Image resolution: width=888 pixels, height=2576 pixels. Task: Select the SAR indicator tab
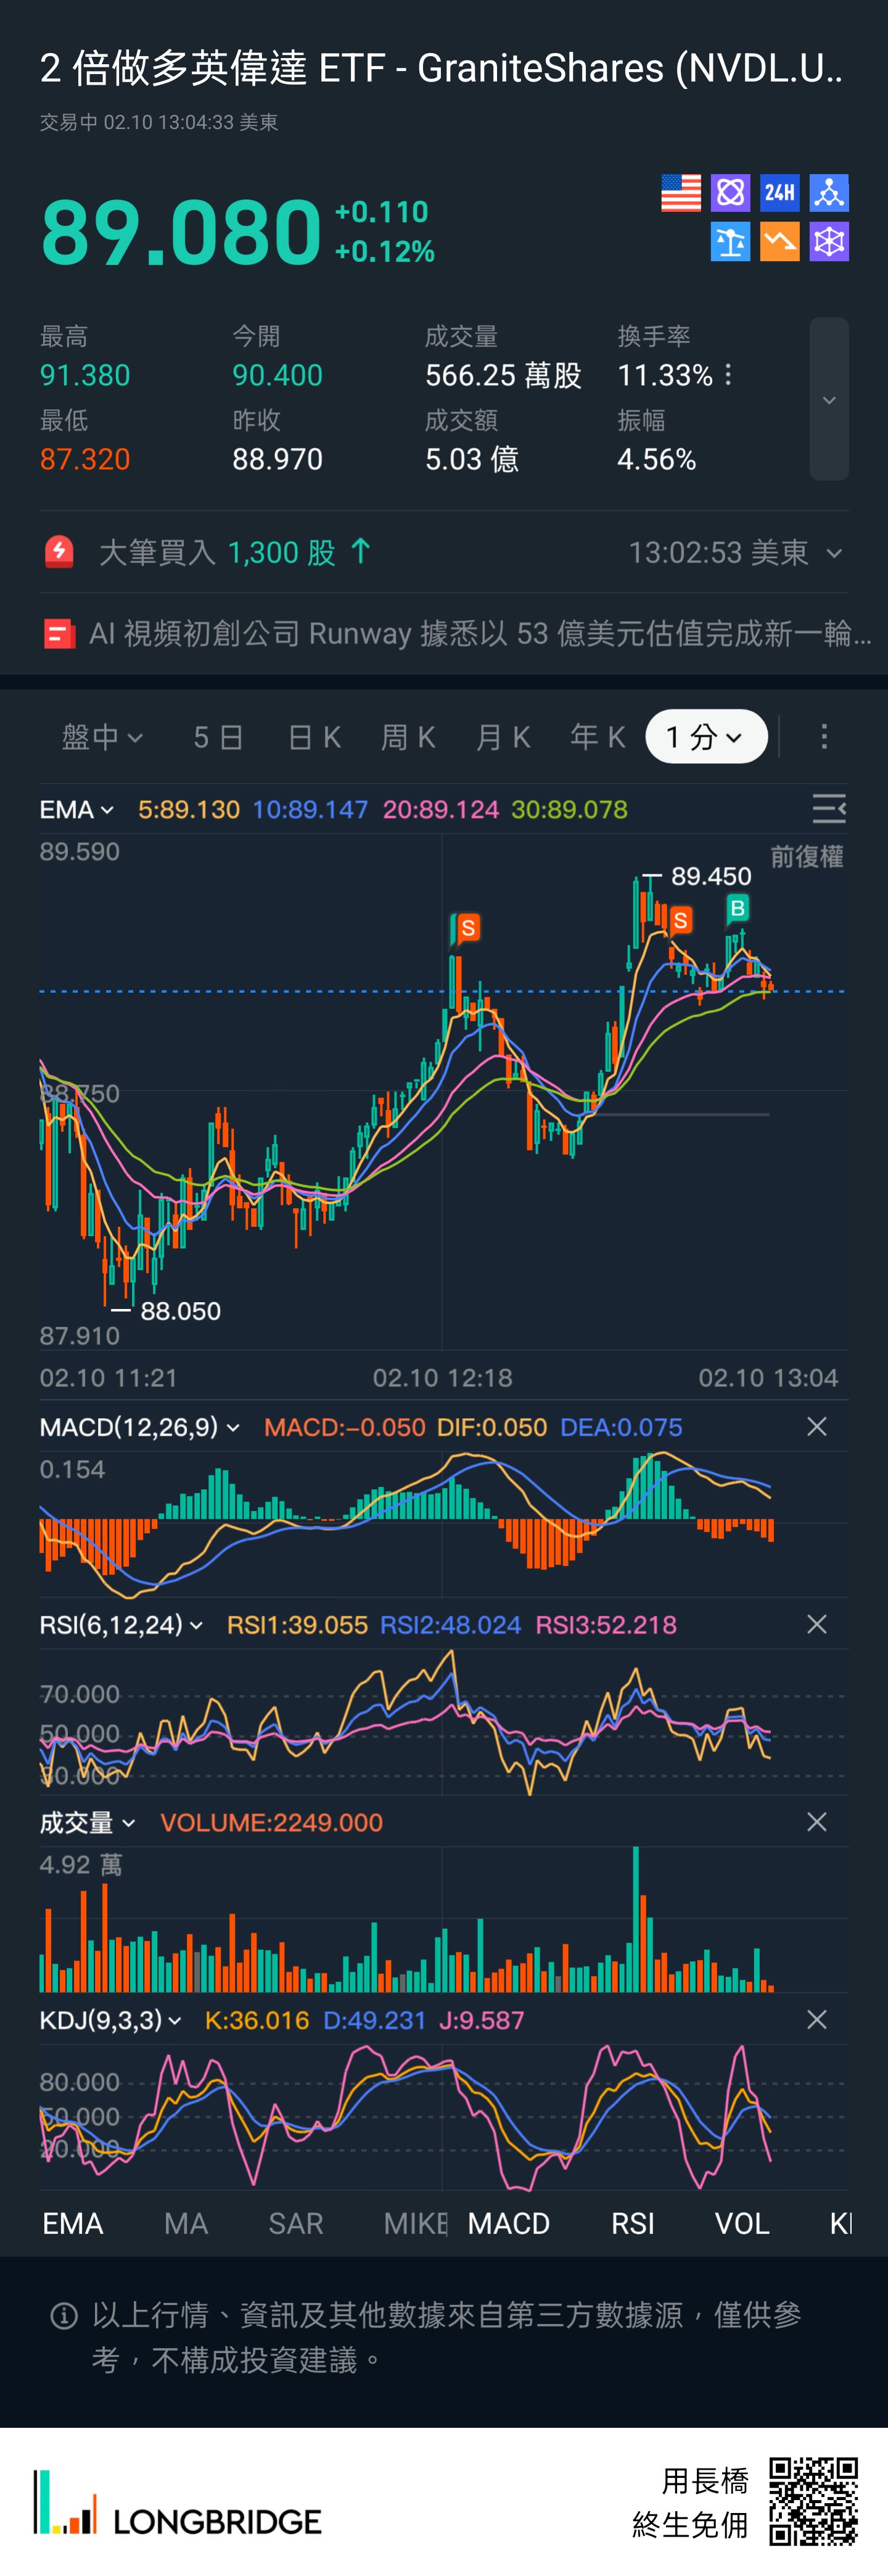[x=295, y=2223]
